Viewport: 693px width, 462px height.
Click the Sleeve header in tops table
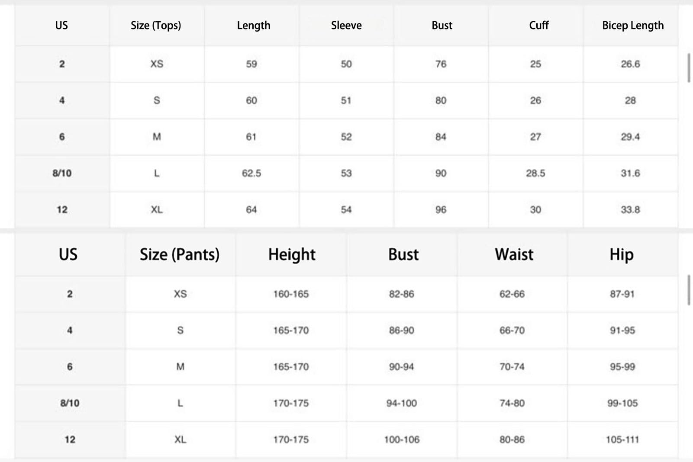346,26
